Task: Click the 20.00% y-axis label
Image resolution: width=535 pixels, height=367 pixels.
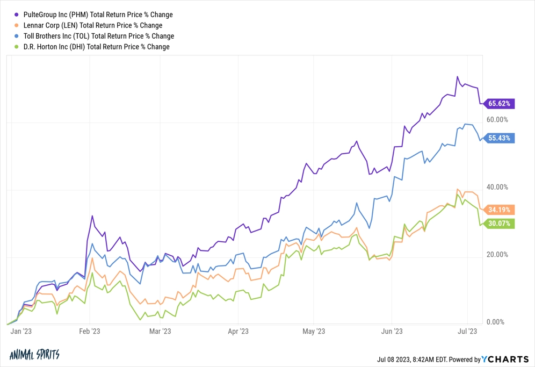Action: coord(497,254)
